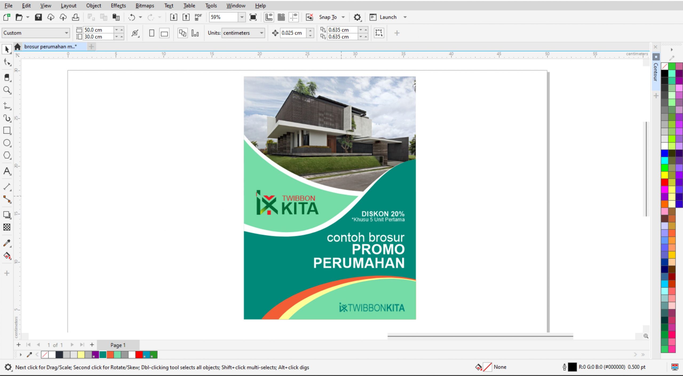
Task: Select the Rectangle tool
Action: tap(7, 130)
